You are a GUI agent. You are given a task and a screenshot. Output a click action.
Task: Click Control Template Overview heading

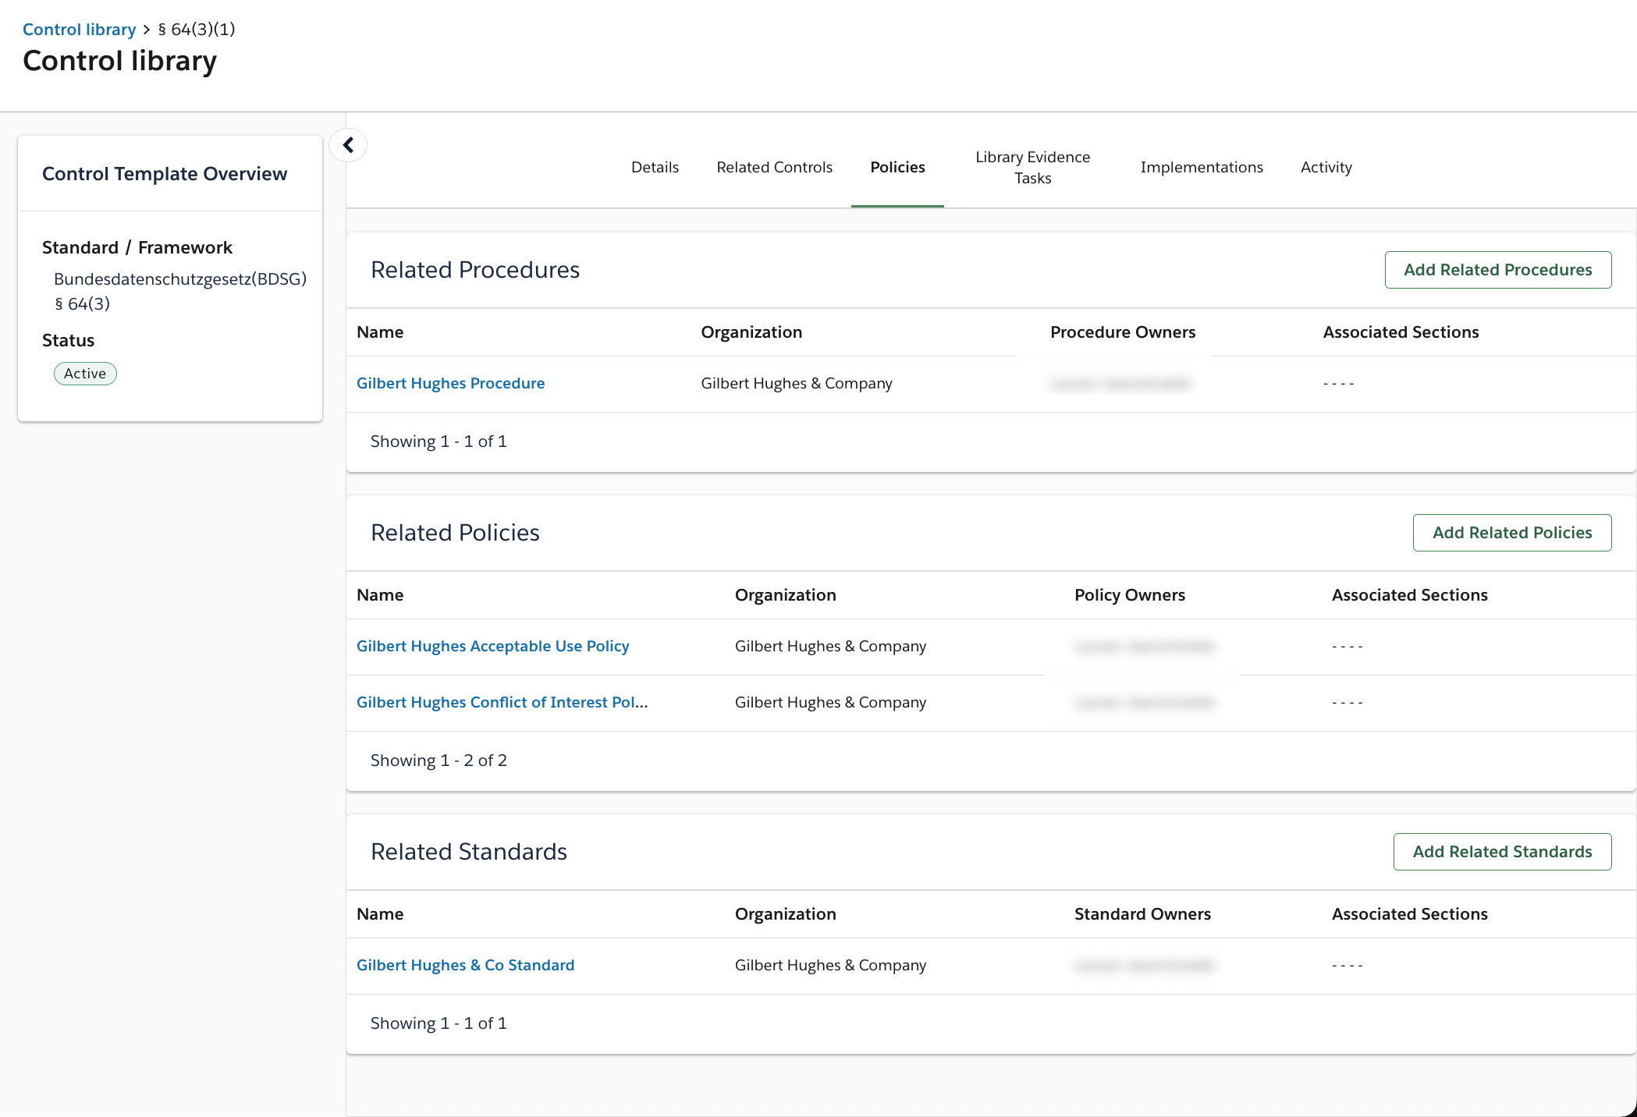(165, 174)
